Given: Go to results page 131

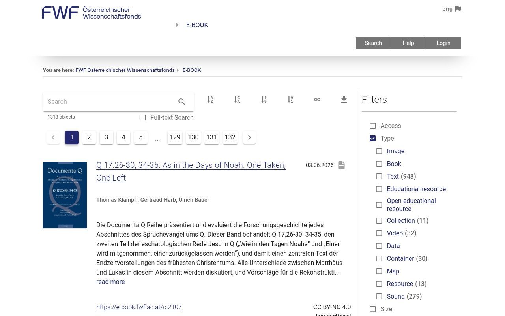Looking at the screenshot, I should (211, 137).
